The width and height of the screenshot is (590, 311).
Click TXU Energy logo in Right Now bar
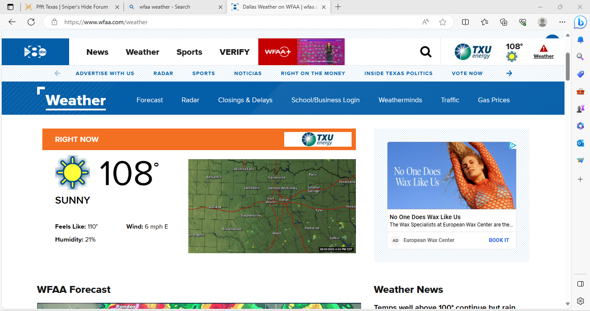coord(318,139)
